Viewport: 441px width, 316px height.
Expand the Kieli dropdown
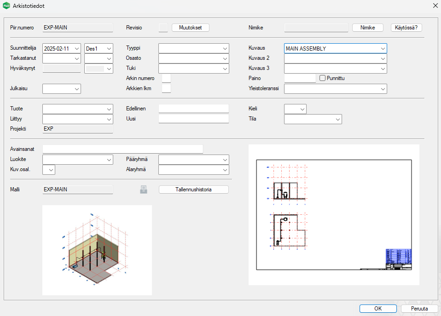[x=302, y=109]
